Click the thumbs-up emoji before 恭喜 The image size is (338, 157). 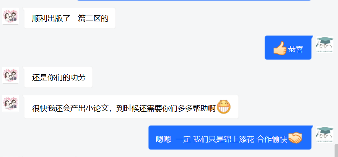[280, 48]
